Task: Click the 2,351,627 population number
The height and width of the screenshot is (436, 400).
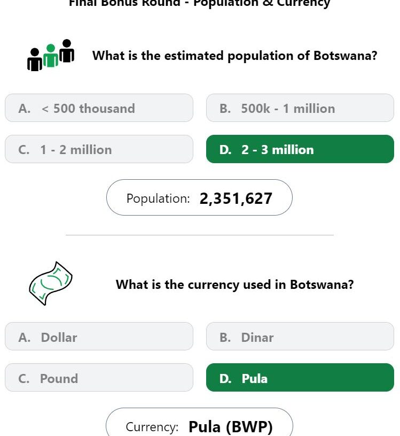Action: (236, 198)
